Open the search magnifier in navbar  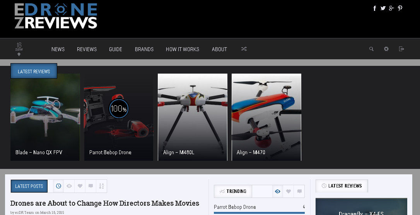pos(371,49)
